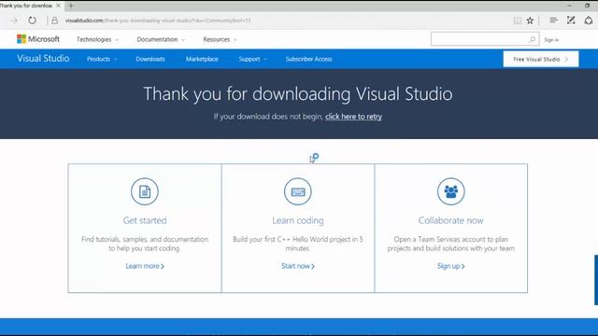598x336 pixels.
Task: Click Sign up under Collaborate now
Action: [x=450, y=266]
